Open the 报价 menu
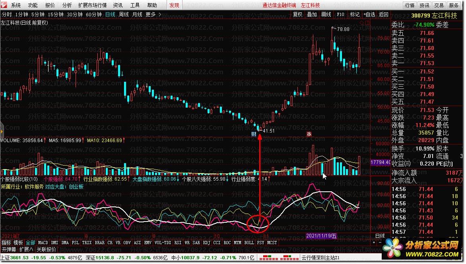This screenshot has height=264, width=466. coord(50,5)
